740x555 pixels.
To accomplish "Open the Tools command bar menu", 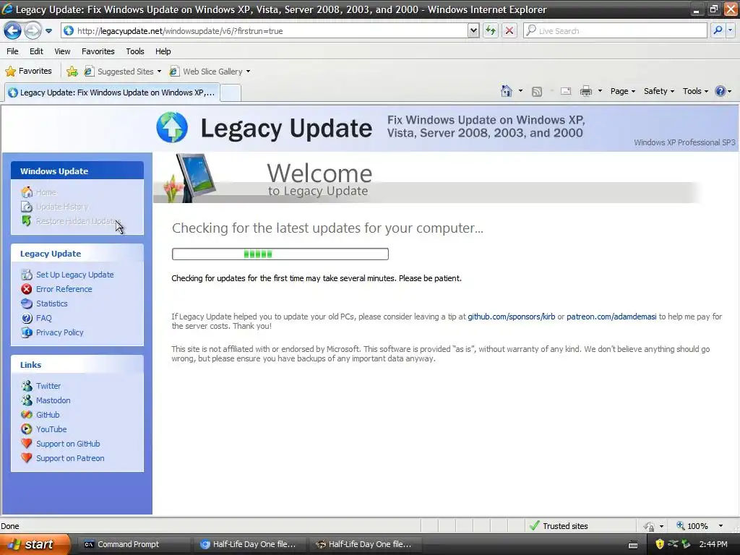I will [695, 91].
